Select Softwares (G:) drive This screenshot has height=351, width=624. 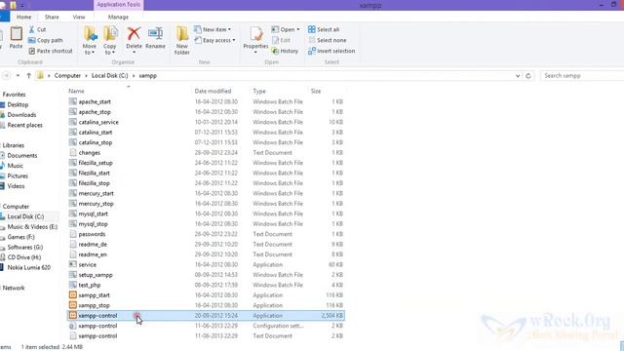tap(24, 247)
